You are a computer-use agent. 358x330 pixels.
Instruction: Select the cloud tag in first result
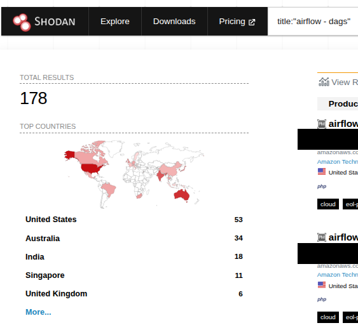click(328, 204)
